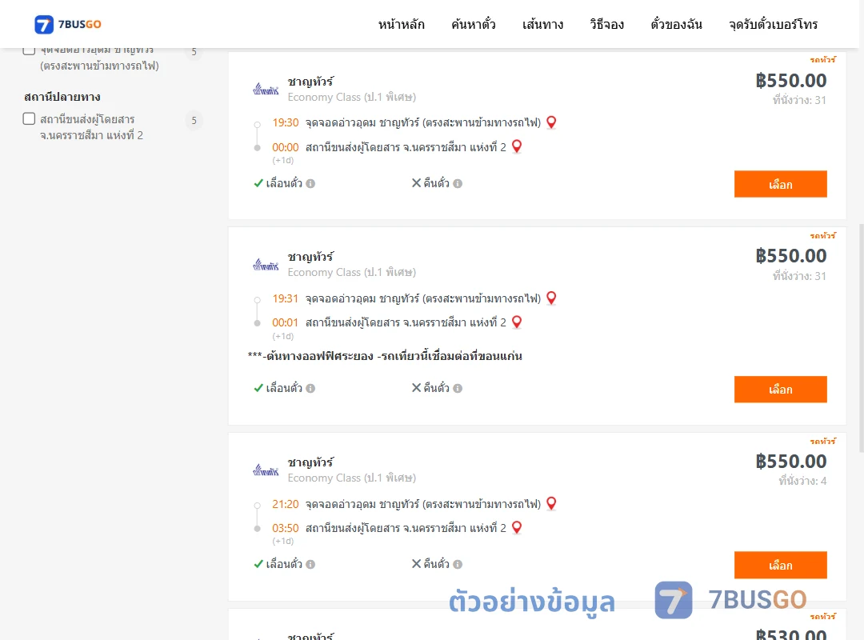Click ชาญทัวร์ operator logo on 19:31 trip
864x640 pixels.
pos(266,265)
